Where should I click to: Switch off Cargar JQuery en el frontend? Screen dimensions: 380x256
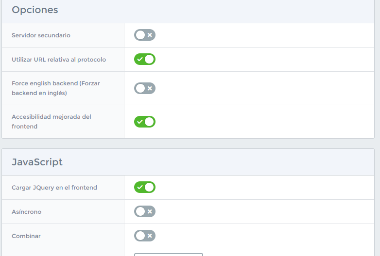click(145, 187)
